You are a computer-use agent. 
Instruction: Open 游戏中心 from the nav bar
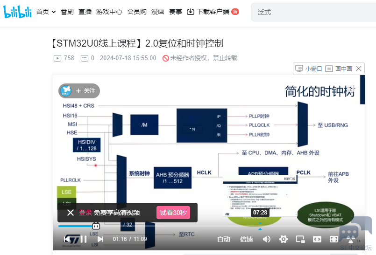[109, 12]
